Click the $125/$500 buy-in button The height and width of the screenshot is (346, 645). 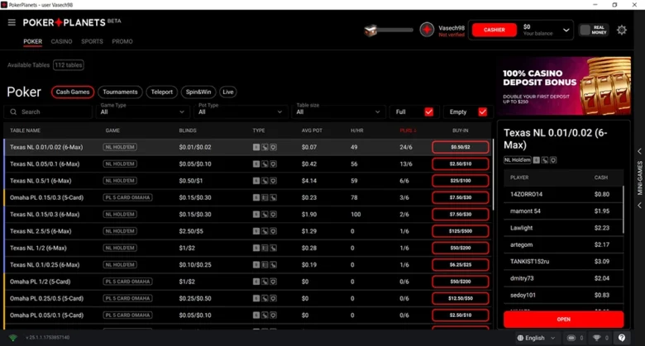[461, 231]
